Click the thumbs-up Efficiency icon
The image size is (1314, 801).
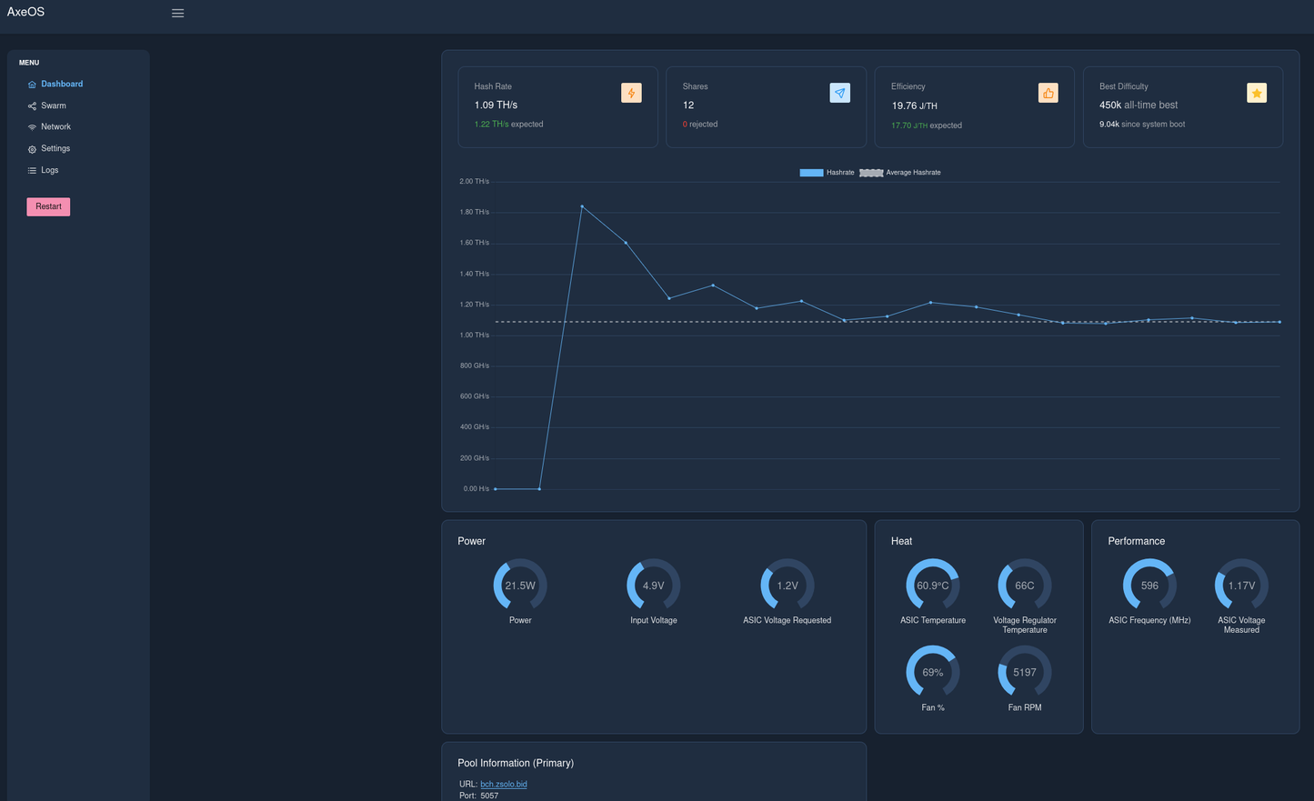[1048, 93]
